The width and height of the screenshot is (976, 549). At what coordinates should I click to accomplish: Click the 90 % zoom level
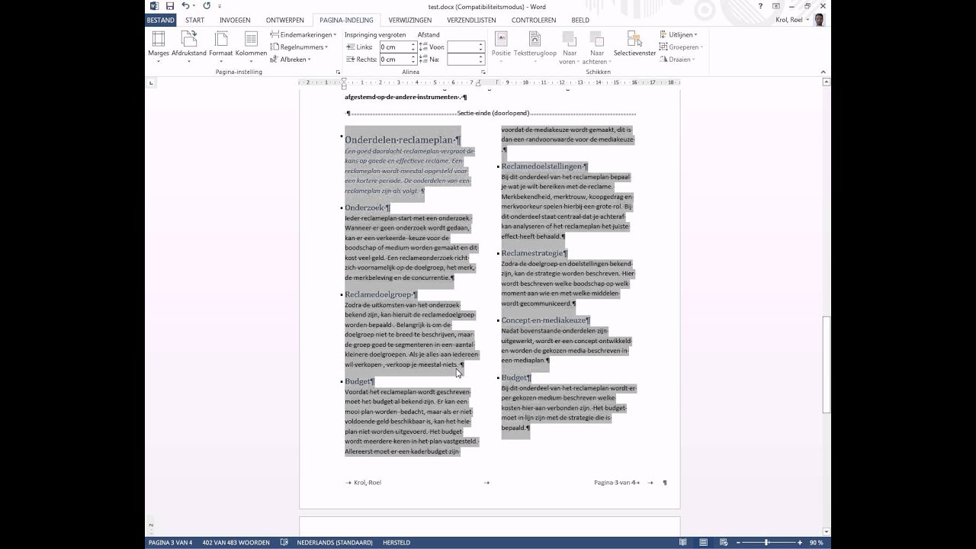click(x=816, y=542)
